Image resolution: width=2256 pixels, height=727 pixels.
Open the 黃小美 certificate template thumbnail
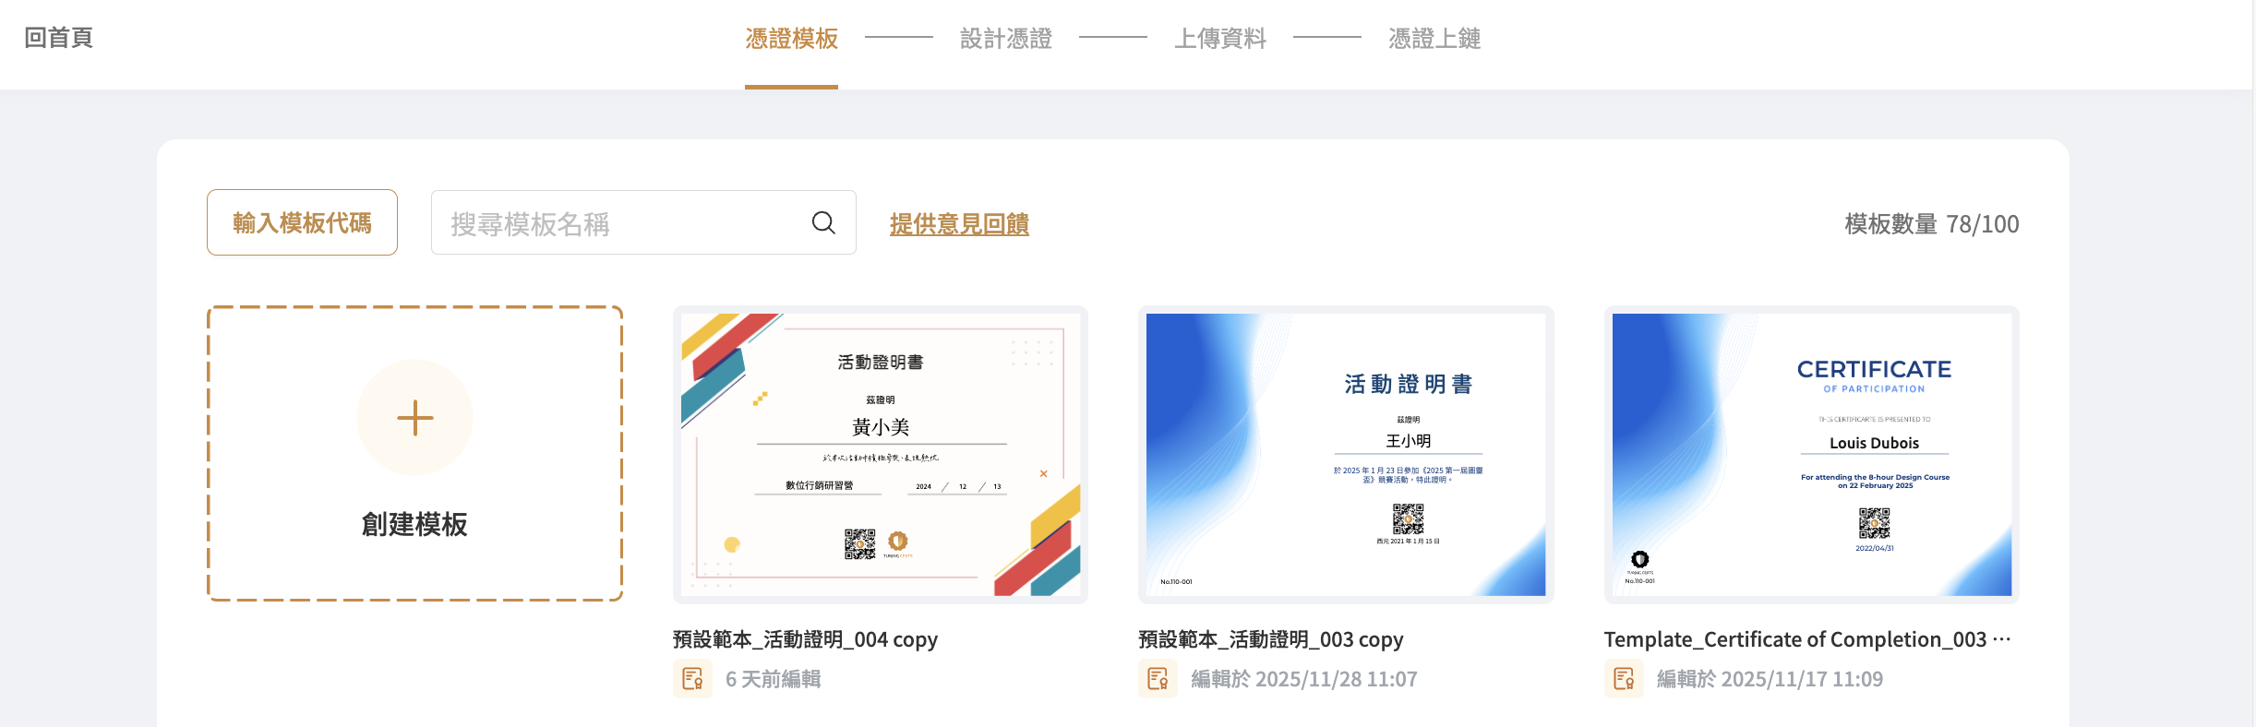coord(880,454)
